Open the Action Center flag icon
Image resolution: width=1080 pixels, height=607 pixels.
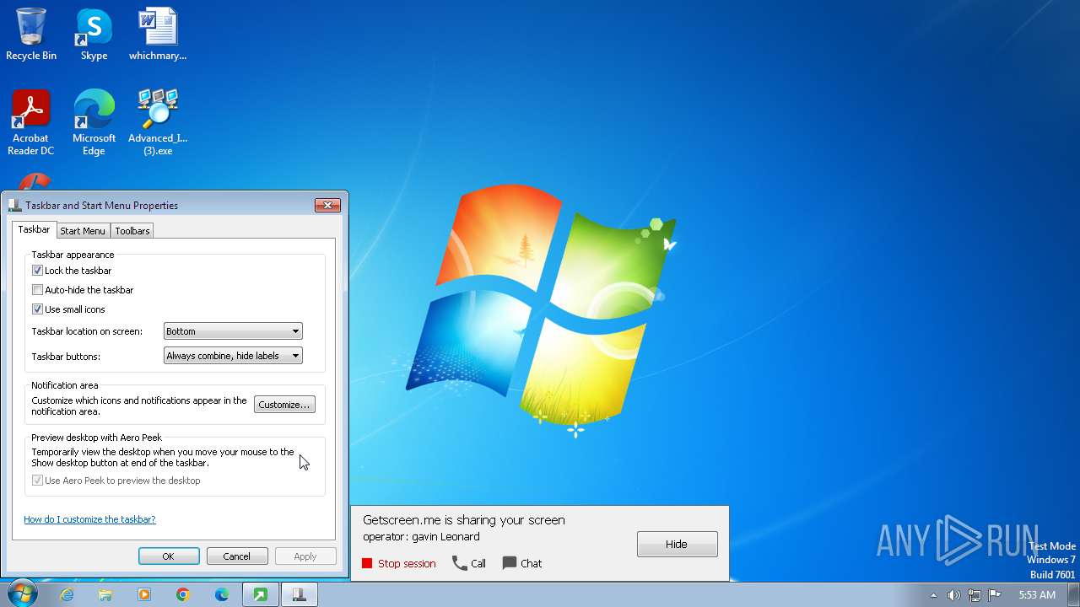pos(995,595)
